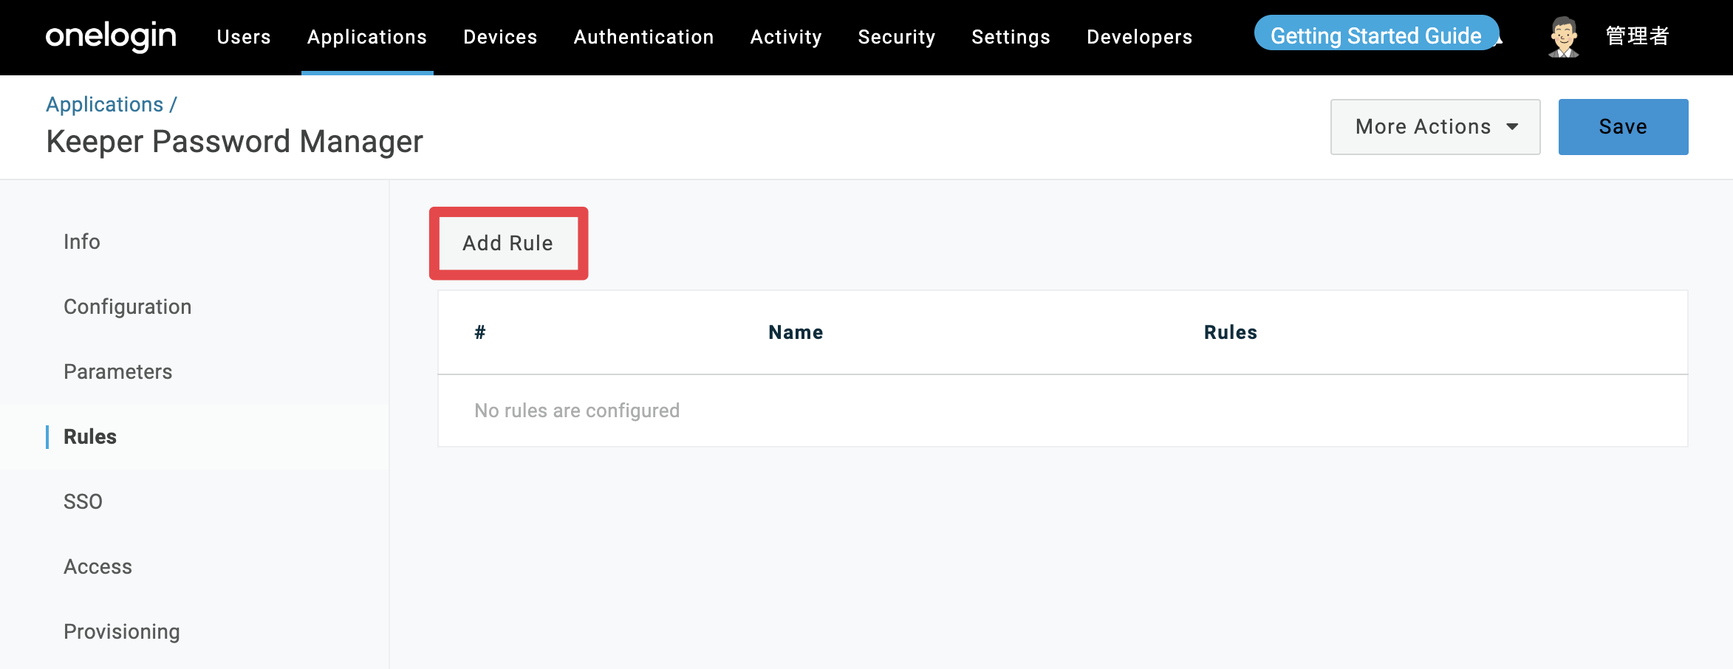Click the onelogin logo

111,36
